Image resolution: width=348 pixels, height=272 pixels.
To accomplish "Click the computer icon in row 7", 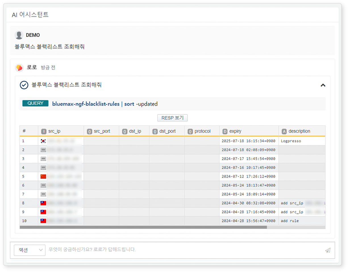I will (43, 194).
